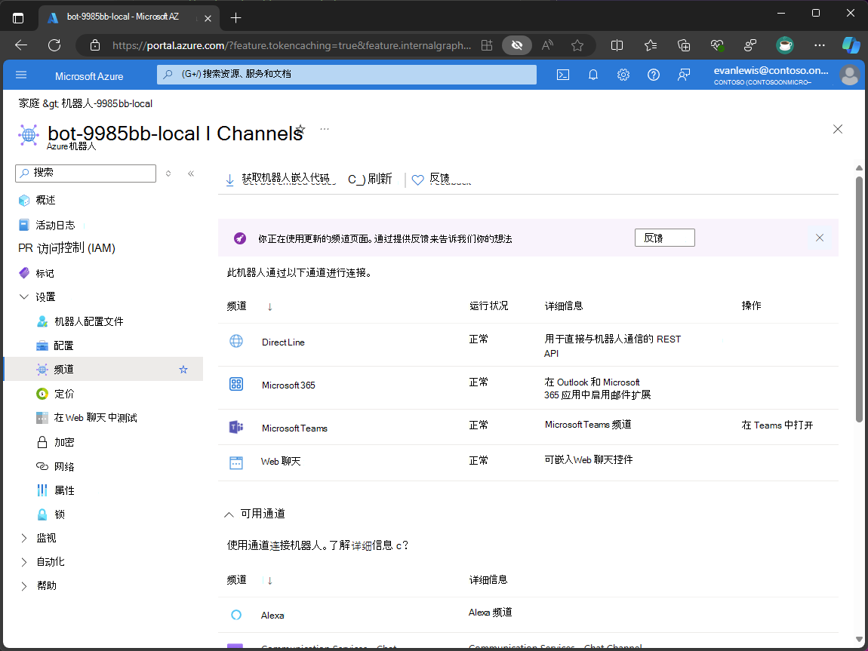Open the Alexa channel
This screenshot has height=651, width=868.
point(272,615)
